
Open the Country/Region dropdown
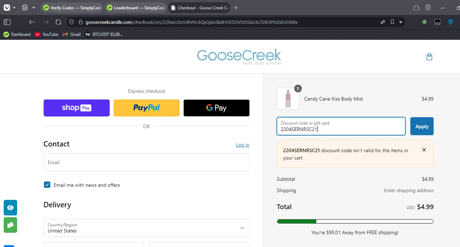point(147,228)
